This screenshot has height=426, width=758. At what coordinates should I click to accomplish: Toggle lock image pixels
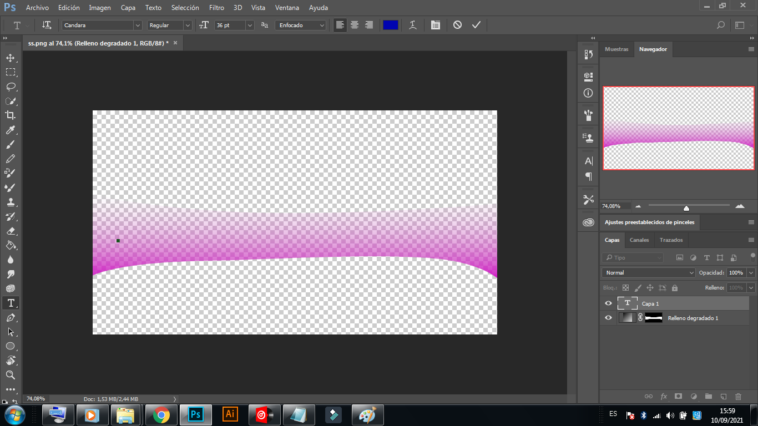point(638,288)
